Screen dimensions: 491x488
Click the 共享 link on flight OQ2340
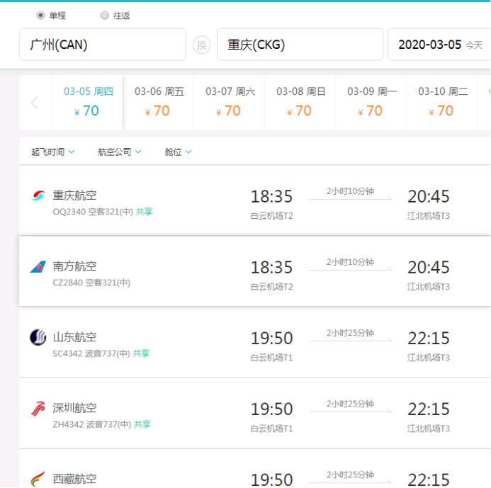[144, 211]
